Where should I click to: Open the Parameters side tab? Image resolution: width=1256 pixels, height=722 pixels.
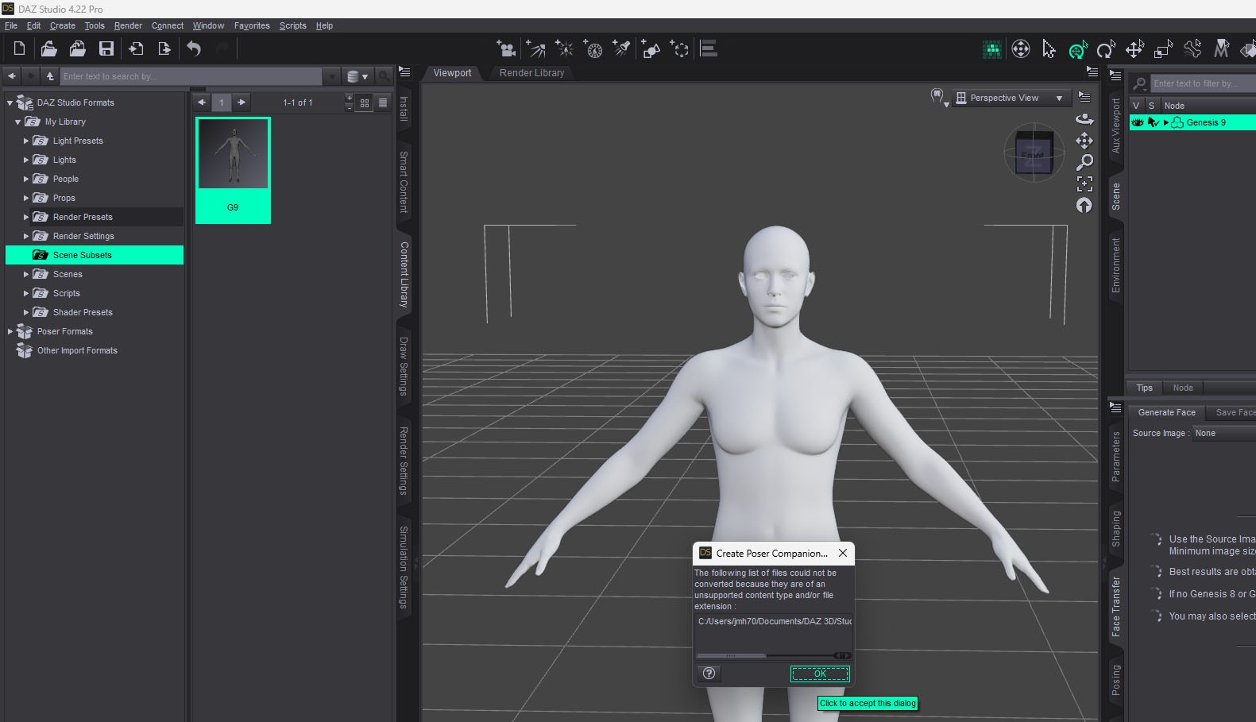[x=1115, y=457]
